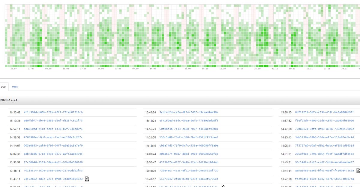360x187 pixels.
Task: Open link 3cbfac2d-ce2a-df24-7d87-d9caad4aa90e
Action: pos(189,112)
